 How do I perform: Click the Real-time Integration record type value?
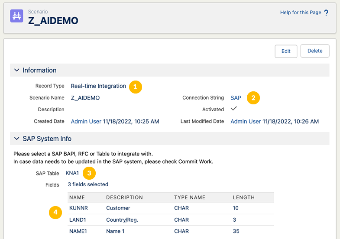pos(98,86)
